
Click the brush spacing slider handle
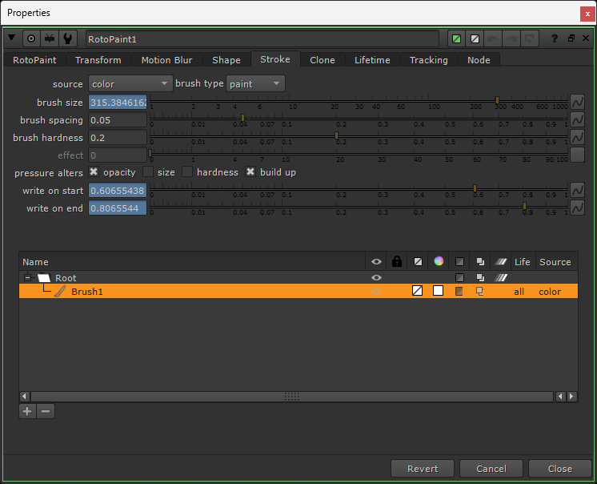[x=243, y=118]
